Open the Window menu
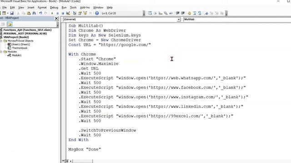Image resolution: width=291 pixels, height=163 pixels. 98,8
